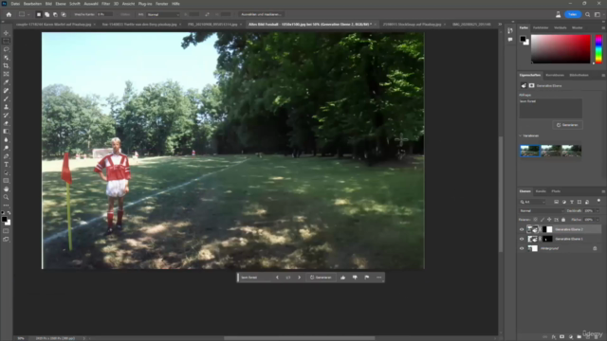Select the Spot Healing Brush tool
The height and width of the screenshot is (341, 607).
tap(6, 91)
